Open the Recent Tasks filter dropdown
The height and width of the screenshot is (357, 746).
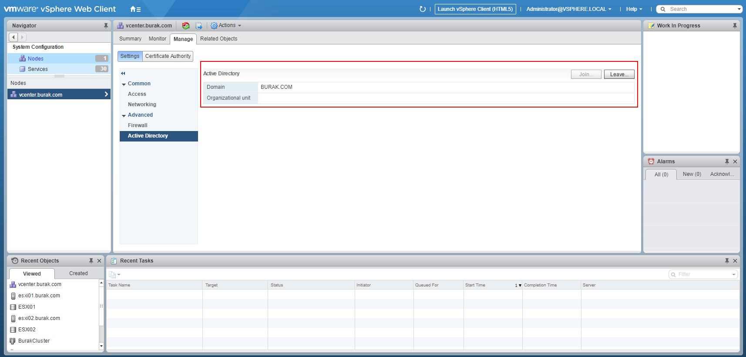point(734,274)
